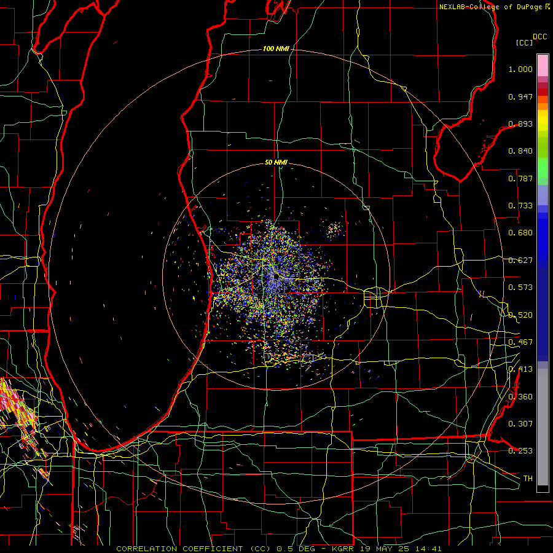
Task: Select the 0.947 scale value
Action: point(520,96)
